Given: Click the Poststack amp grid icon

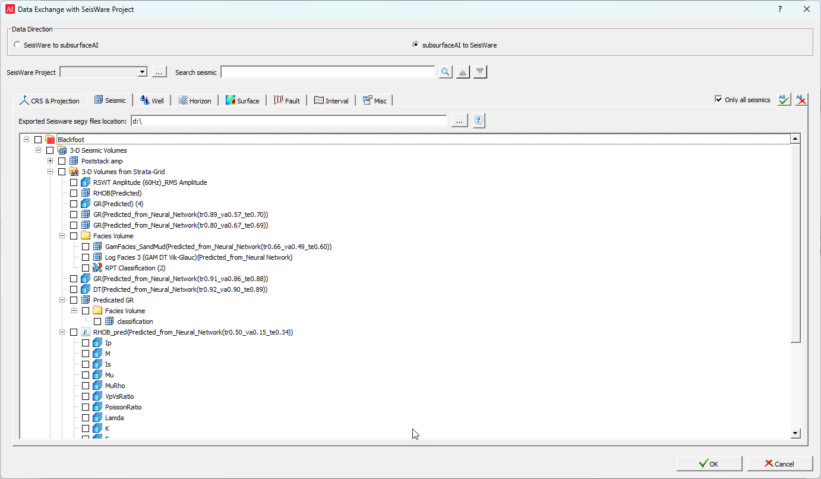Looking at the screenshot, I should click(x=74, y=161).
